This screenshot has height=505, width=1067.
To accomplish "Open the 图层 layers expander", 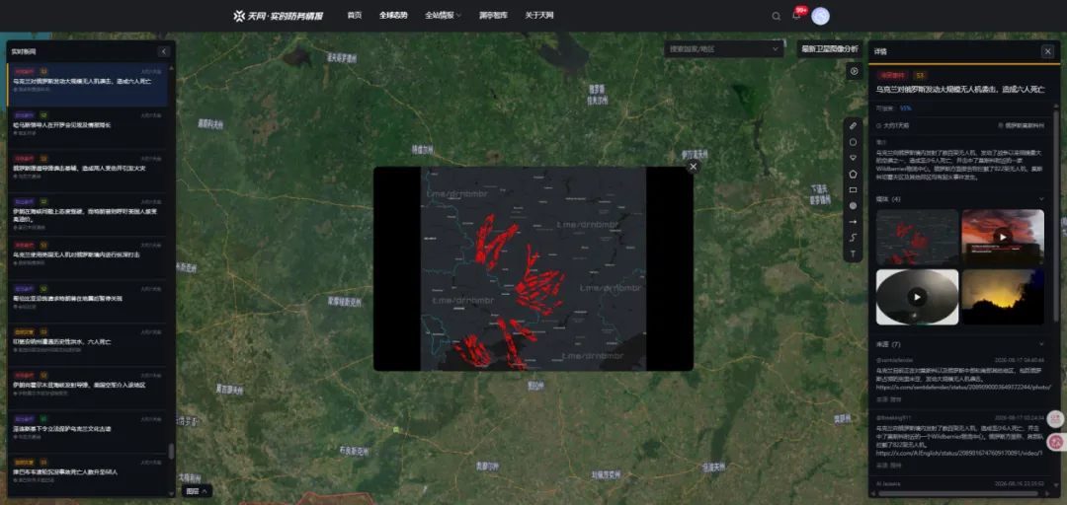I will (x=197, y=491).
